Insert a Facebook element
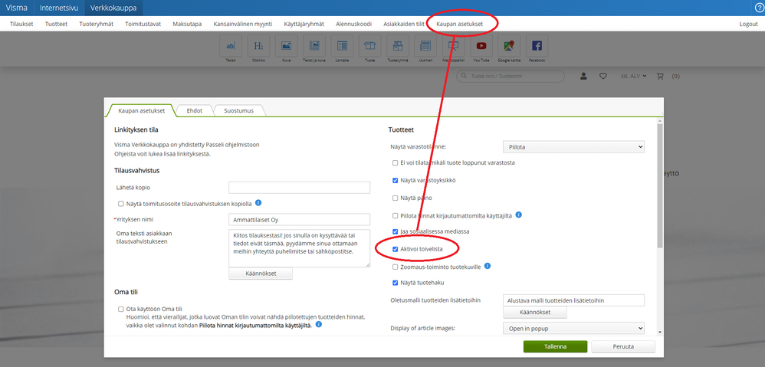The width and height of the screenshot is (765, 367). click(x=537, y=46)
